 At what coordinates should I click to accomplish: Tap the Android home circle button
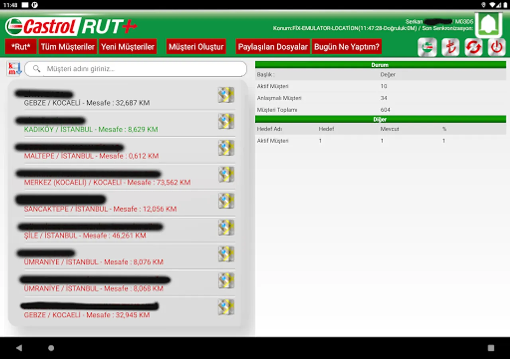point(51,348)
